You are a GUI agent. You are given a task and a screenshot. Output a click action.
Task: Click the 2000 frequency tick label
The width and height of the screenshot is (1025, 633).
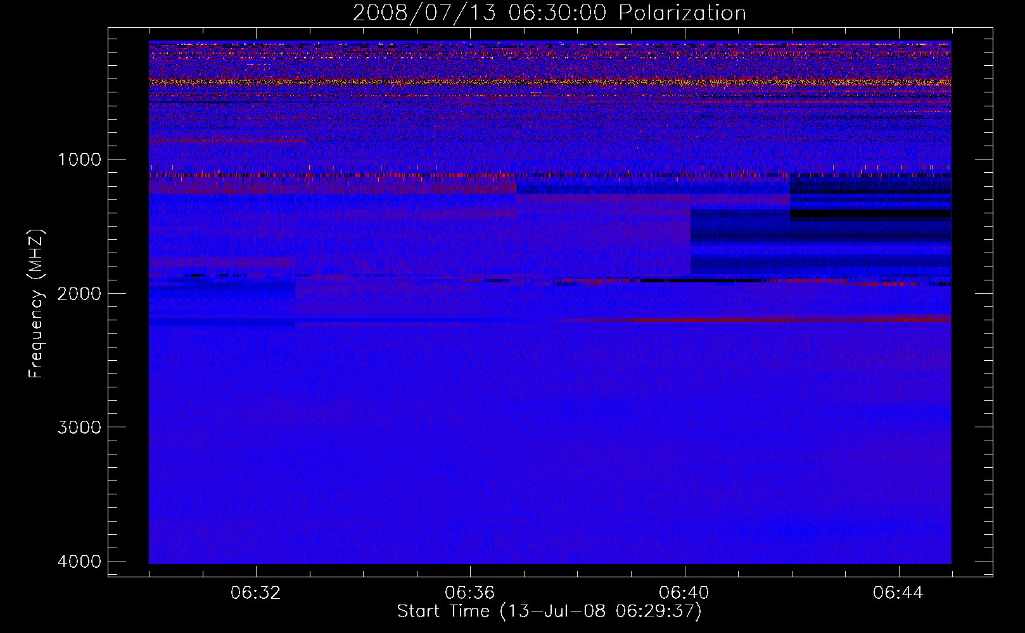79,293
